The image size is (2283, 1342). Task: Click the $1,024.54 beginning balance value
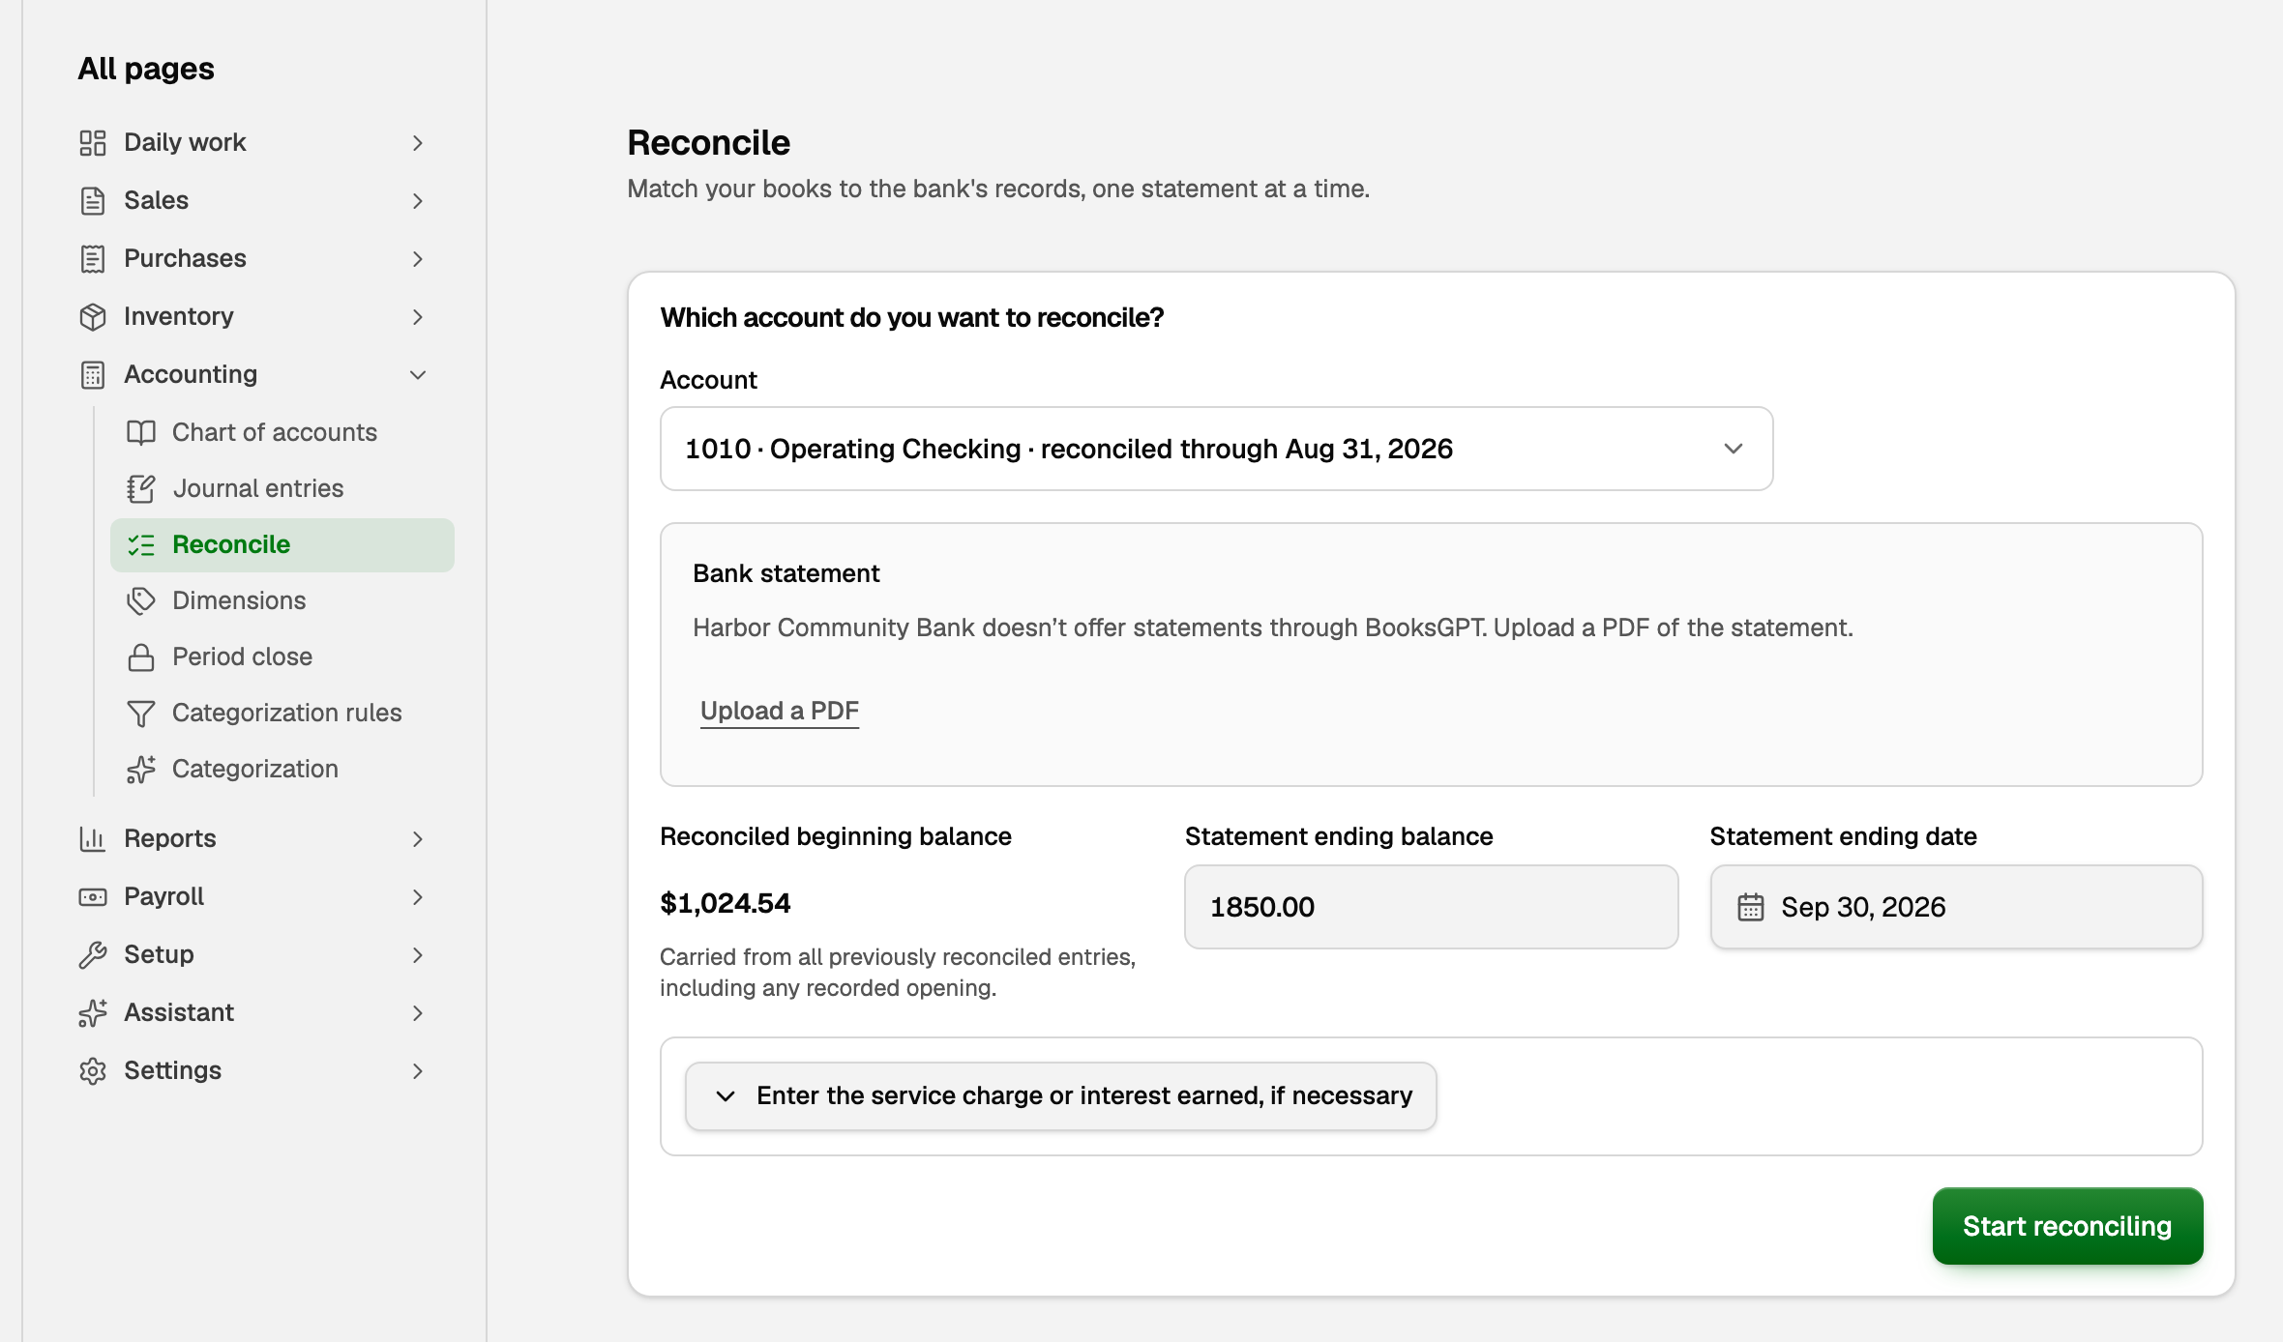tap(726, 903)
